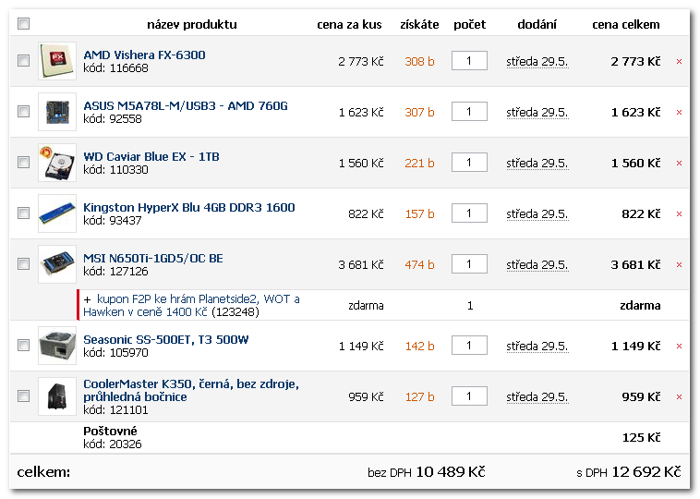Click quantity field for WD Caviar Blue
Image resolution: width=700 pixels, height=499 pixels.
click(x=469, y=163)
